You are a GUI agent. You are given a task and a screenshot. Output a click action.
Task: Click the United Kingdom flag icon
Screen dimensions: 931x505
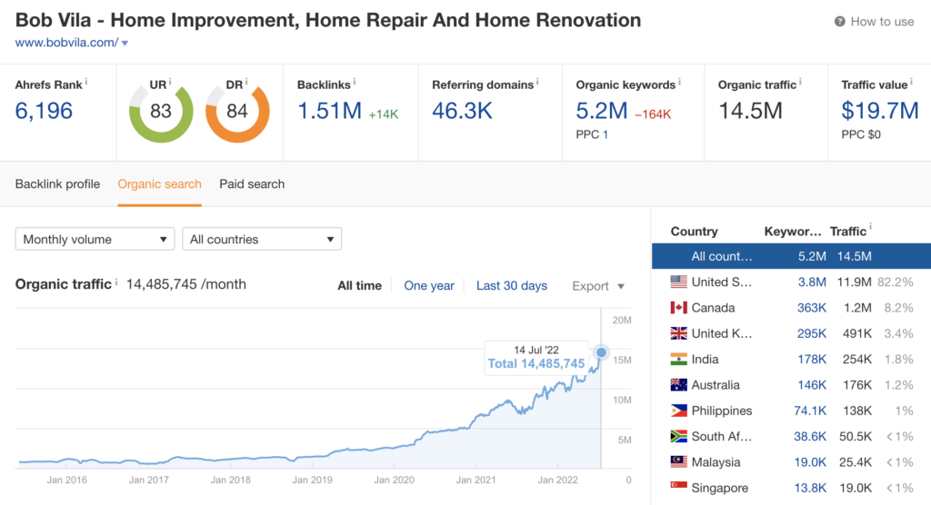[x=678, y=333]
